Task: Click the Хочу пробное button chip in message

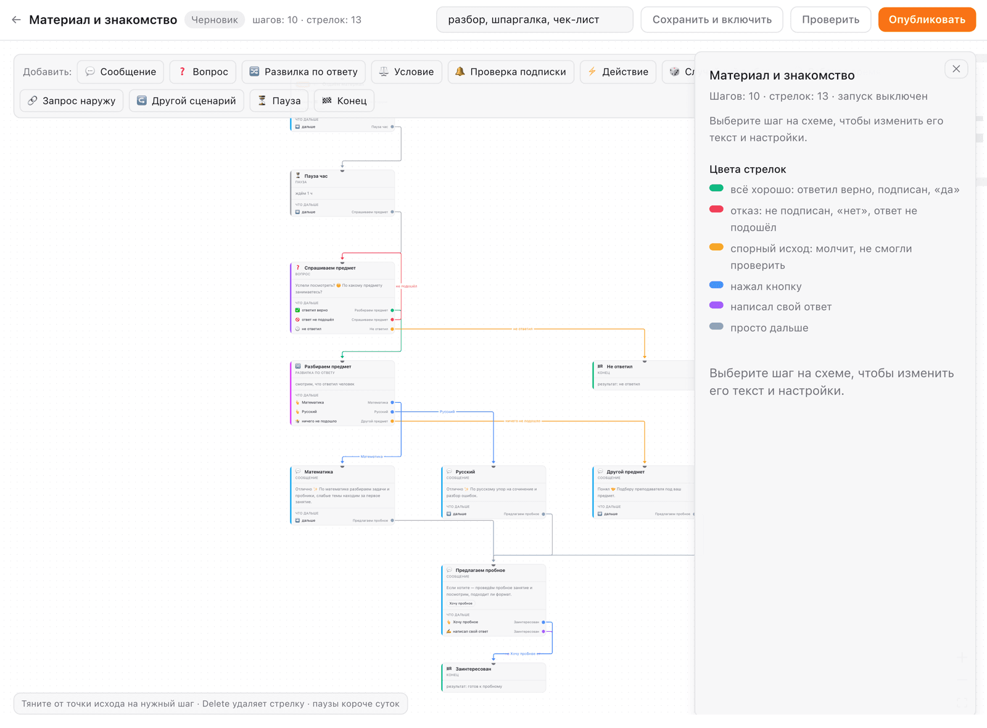Action: coord(461,603)
